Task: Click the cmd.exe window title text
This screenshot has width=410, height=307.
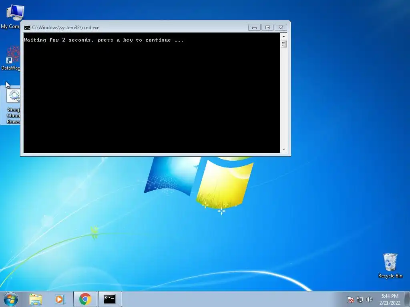Action: coord(66,28)
